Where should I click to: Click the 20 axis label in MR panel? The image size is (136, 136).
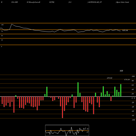click(133, 94)
